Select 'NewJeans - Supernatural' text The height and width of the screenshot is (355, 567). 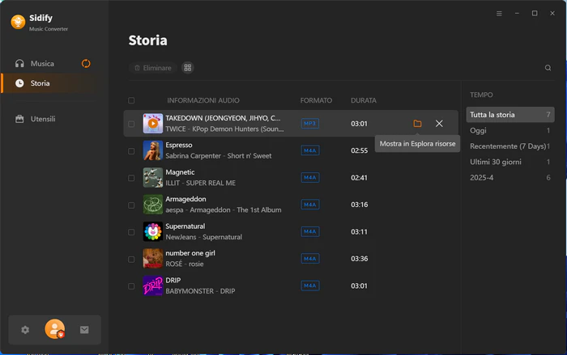pyautogui.click(x=203, y=237)
